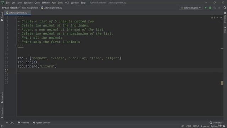The height and width of the screenshot is (128, 227).
Task: Go to next highlighted error arrow
Action: [221, 17]
